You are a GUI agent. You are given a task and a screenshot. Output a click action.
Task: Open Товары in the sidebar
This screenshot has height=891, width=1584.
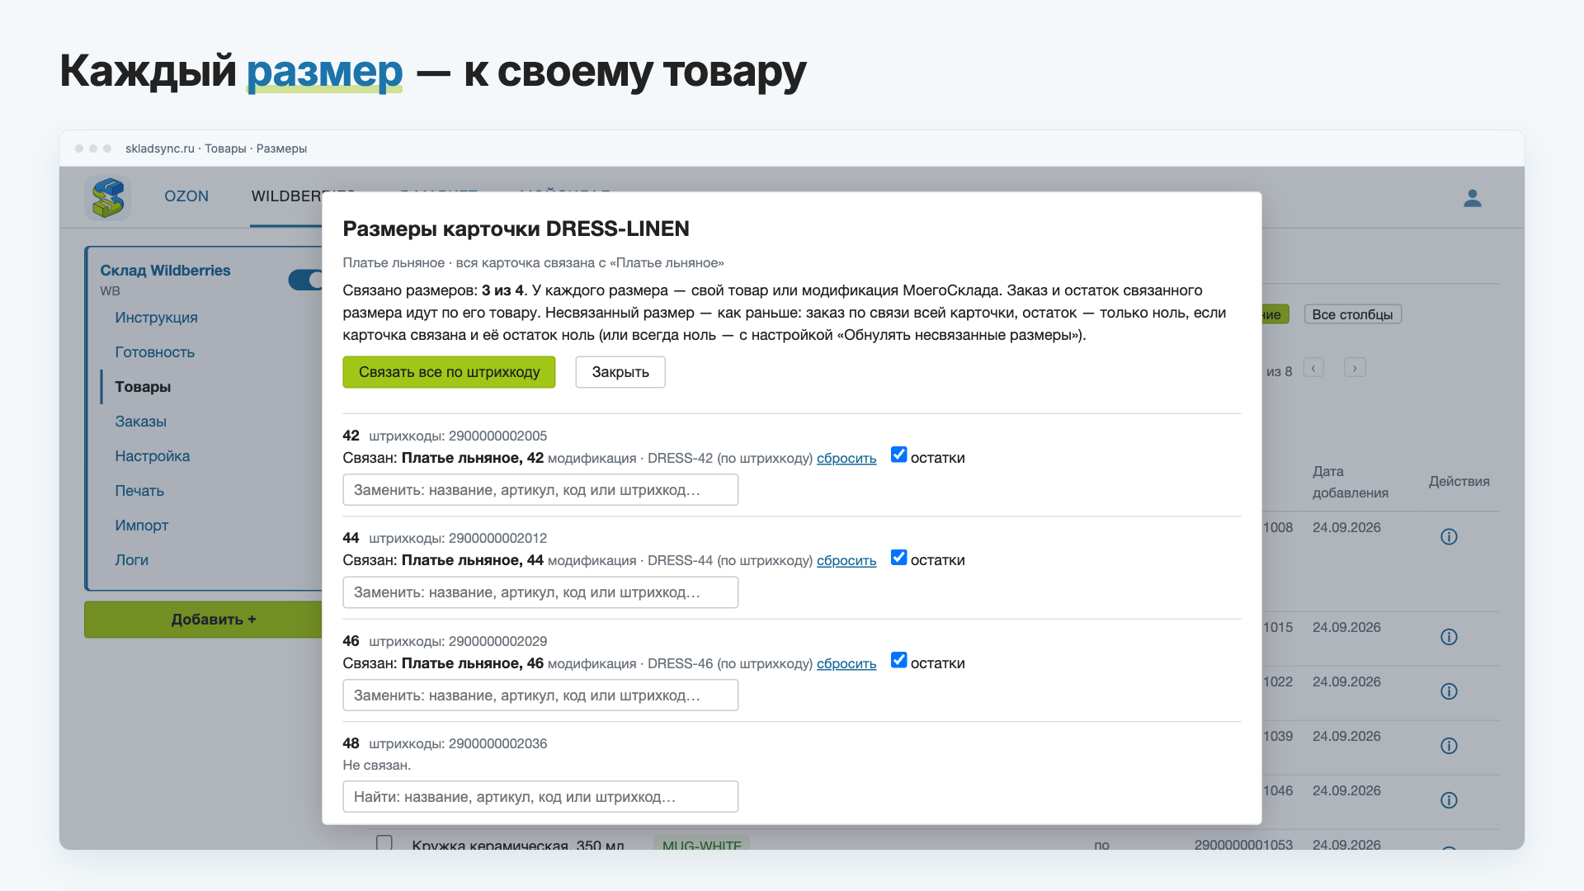143,387
